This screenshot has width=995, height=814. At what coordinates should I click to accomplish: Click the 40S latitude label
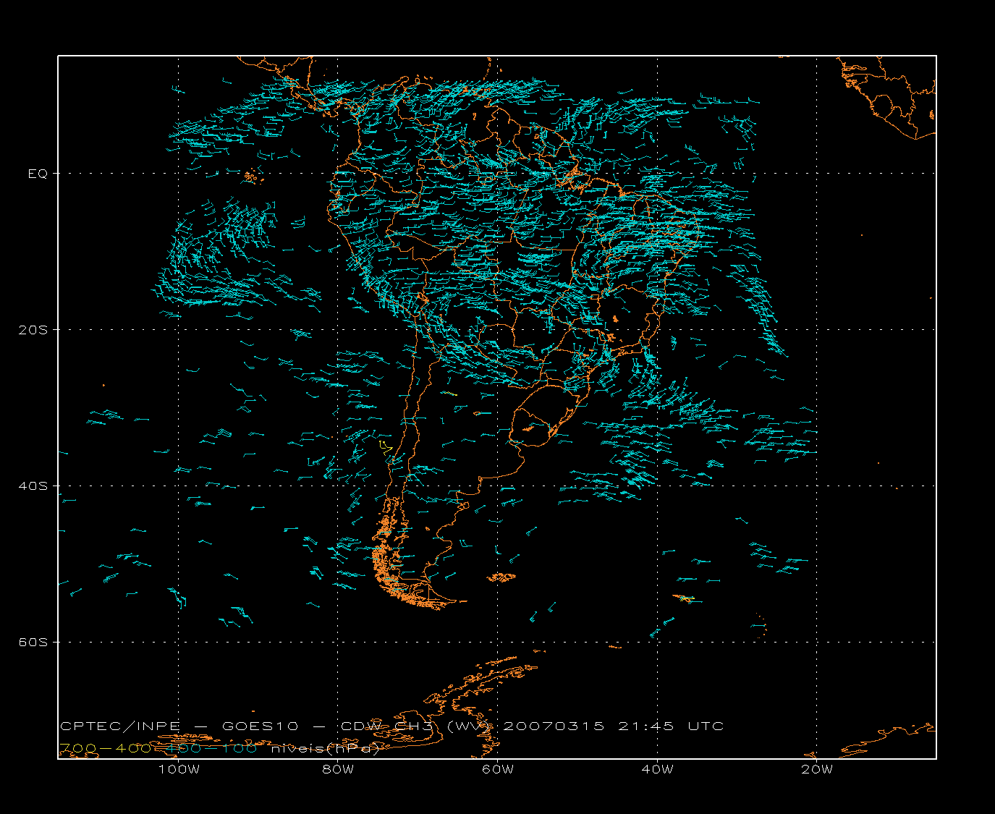pos(33,486)
